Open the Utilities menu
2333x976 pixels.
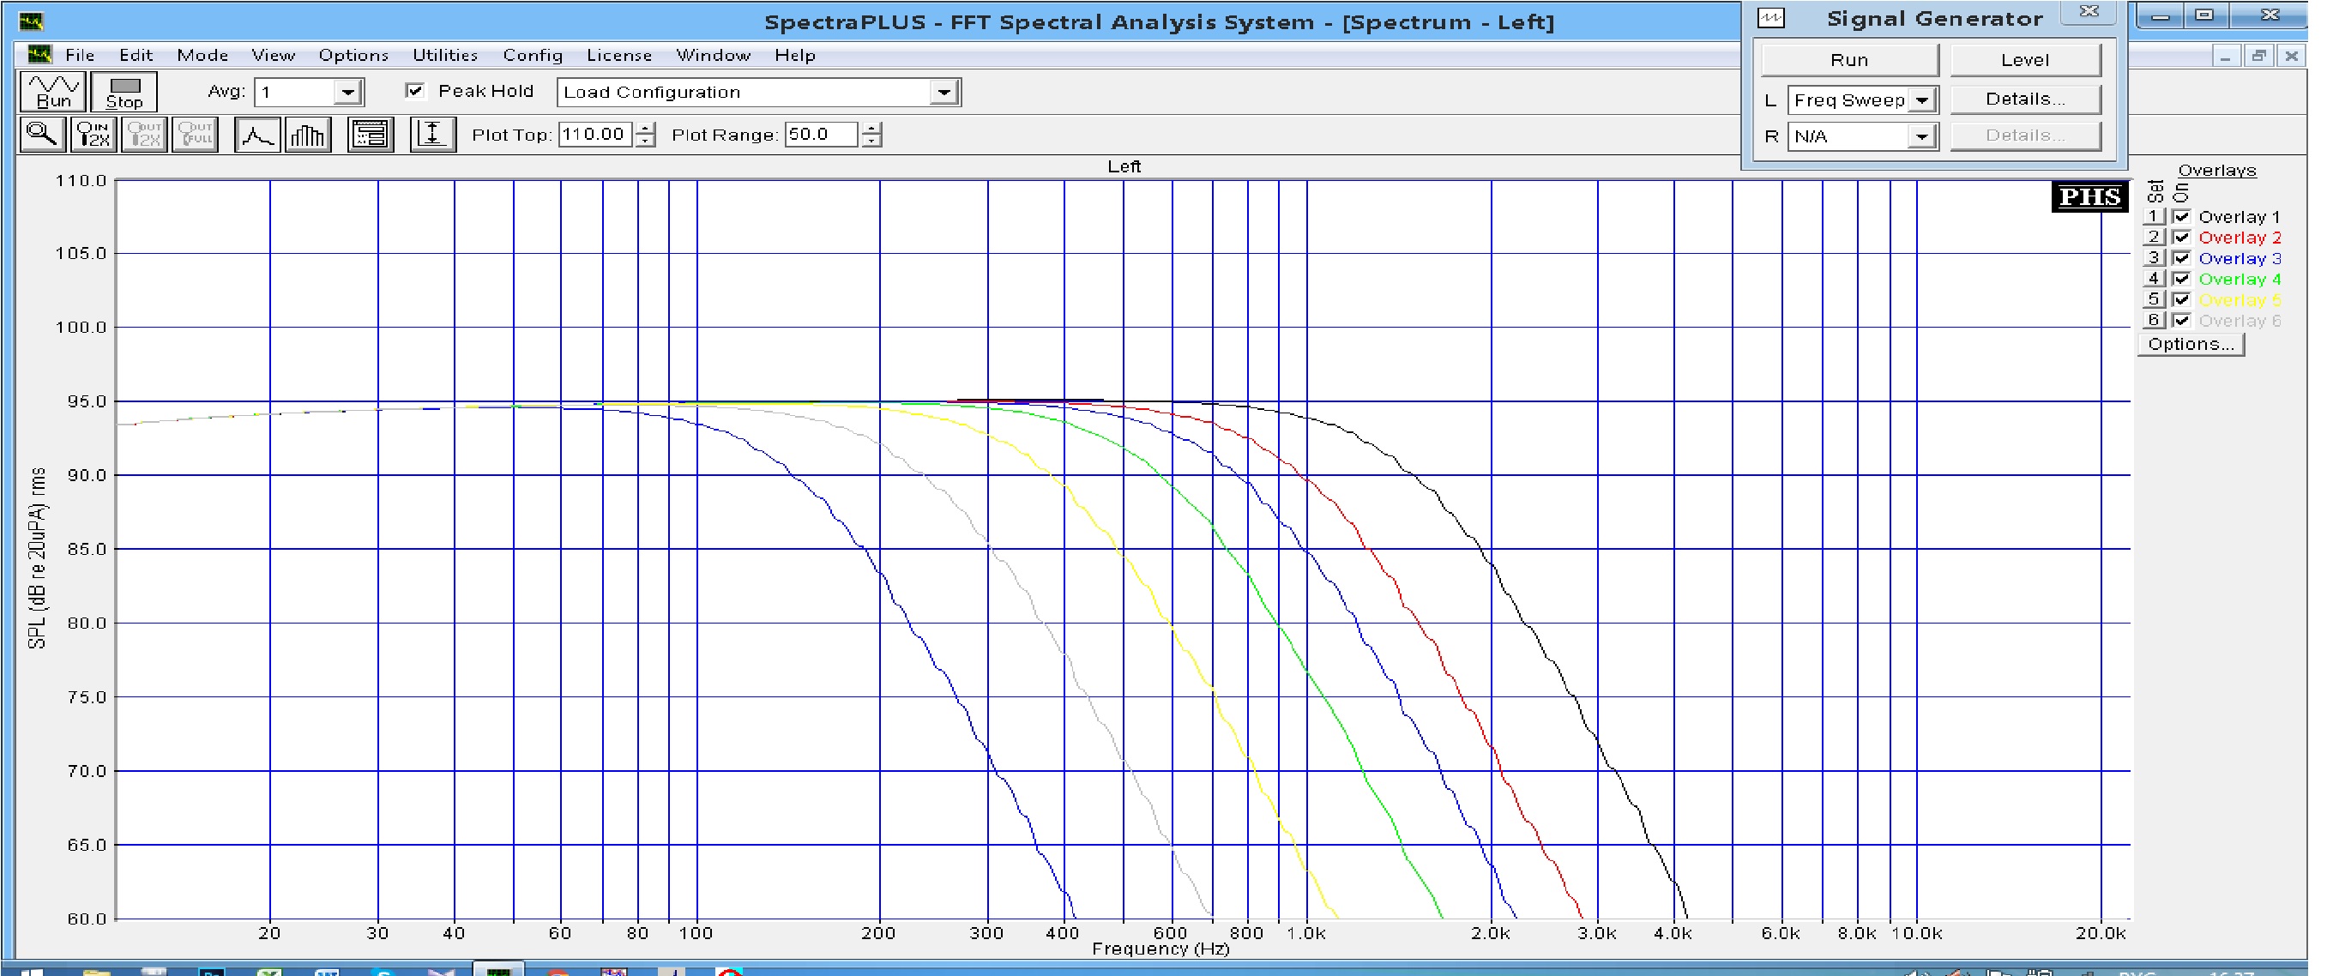pos(444,55)
